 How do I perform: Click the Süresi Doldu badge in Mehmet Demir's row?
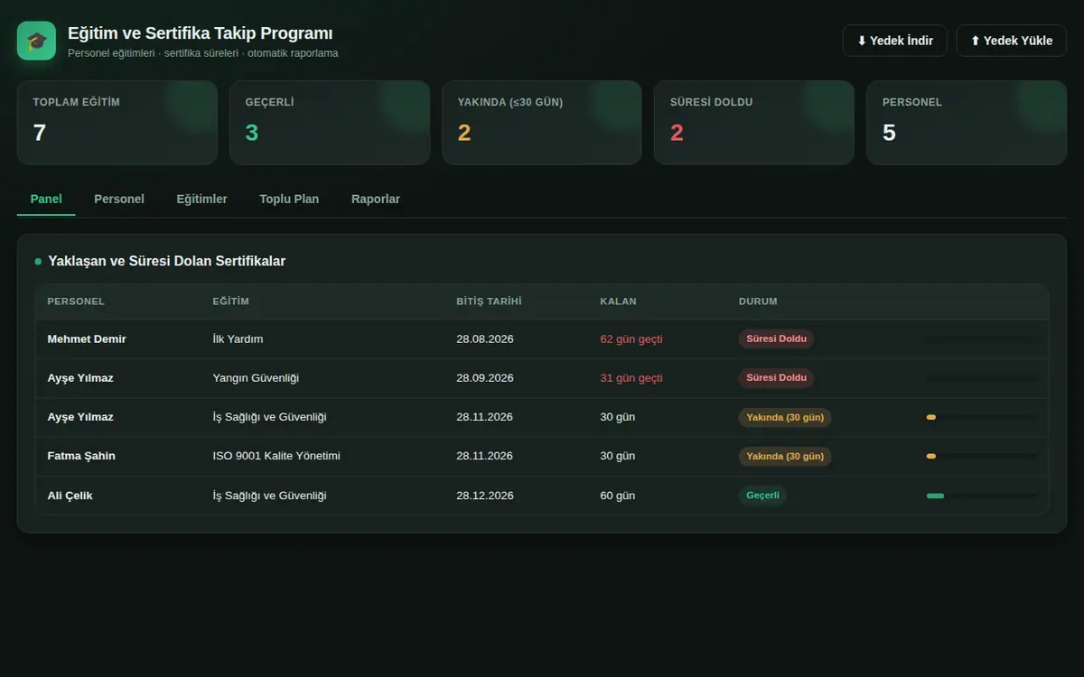776,339
